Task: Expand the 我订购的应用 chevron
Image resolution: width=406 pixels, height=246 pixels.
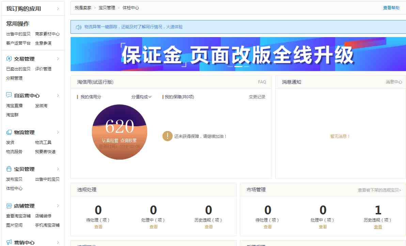Action: (x=58, y=9)
